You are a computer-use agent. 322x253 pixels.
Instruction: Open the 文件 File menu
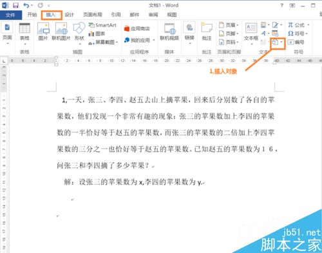(x=10, y=15)
